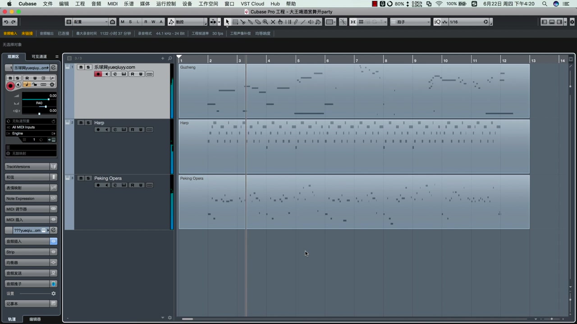Click the soft quantize wave icon
The height and width of the screenshot is (324, 577).
pyautogui.click(x=445, y=22)
